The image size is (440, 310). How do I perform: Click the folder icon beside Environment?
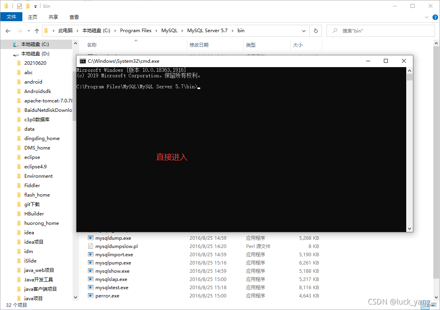[19, 176]
